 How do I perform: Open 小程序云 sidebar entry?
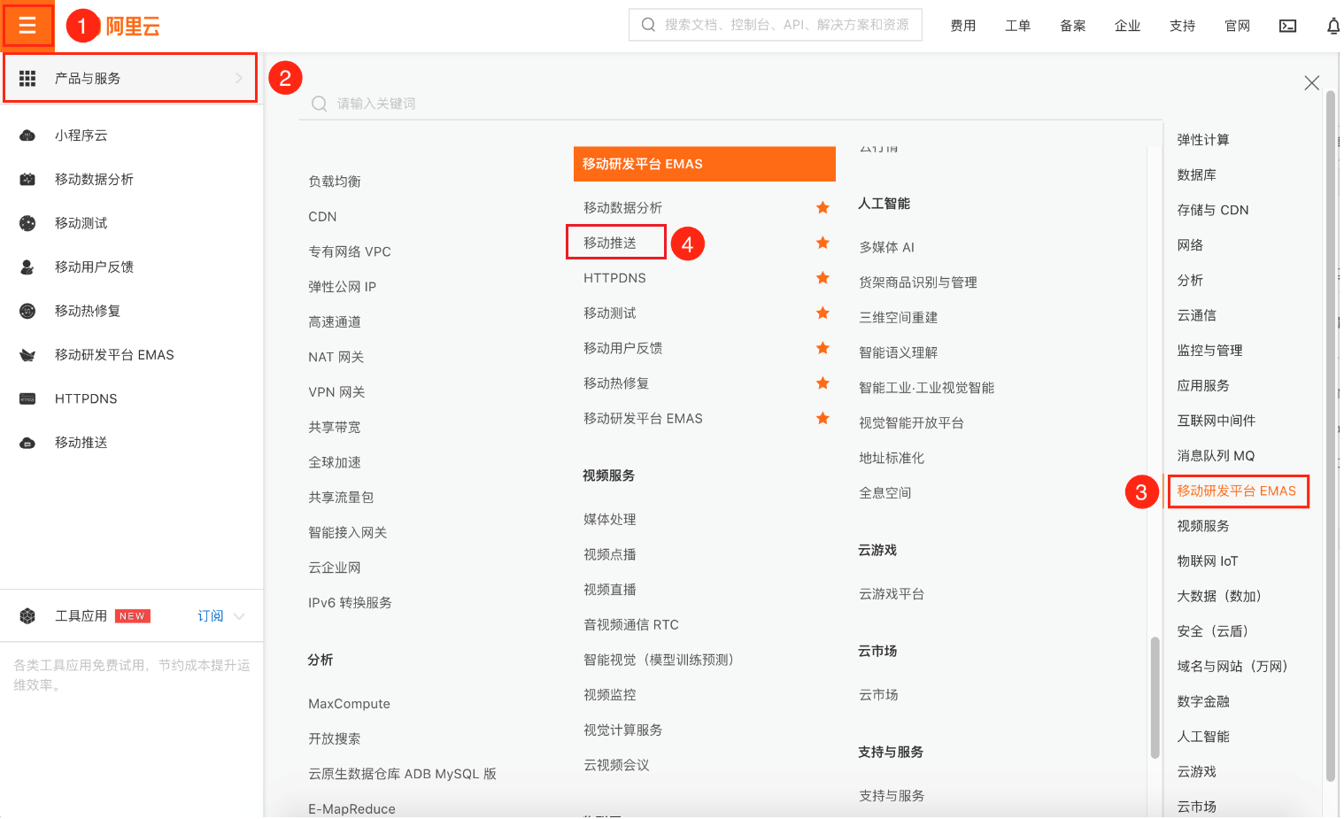(x=81, y=135)
